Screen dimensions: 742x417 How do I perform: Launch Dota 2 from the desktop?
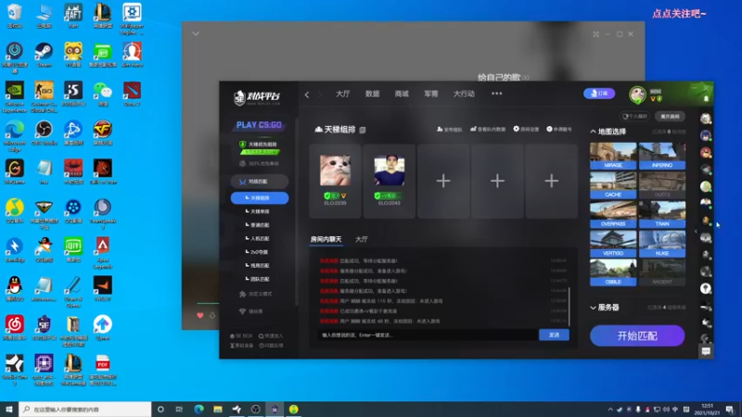pos(132,94)
